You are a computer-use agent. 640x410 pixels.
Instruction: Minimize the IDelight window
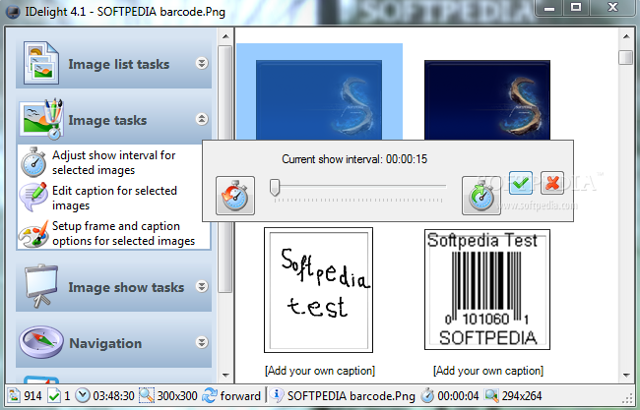pos(549,7)
